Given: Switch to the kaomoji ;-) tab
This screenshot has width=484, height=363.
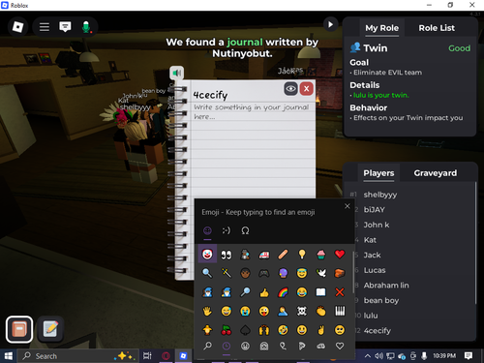Looking at the screenshot, I should (x=227, y=230).
